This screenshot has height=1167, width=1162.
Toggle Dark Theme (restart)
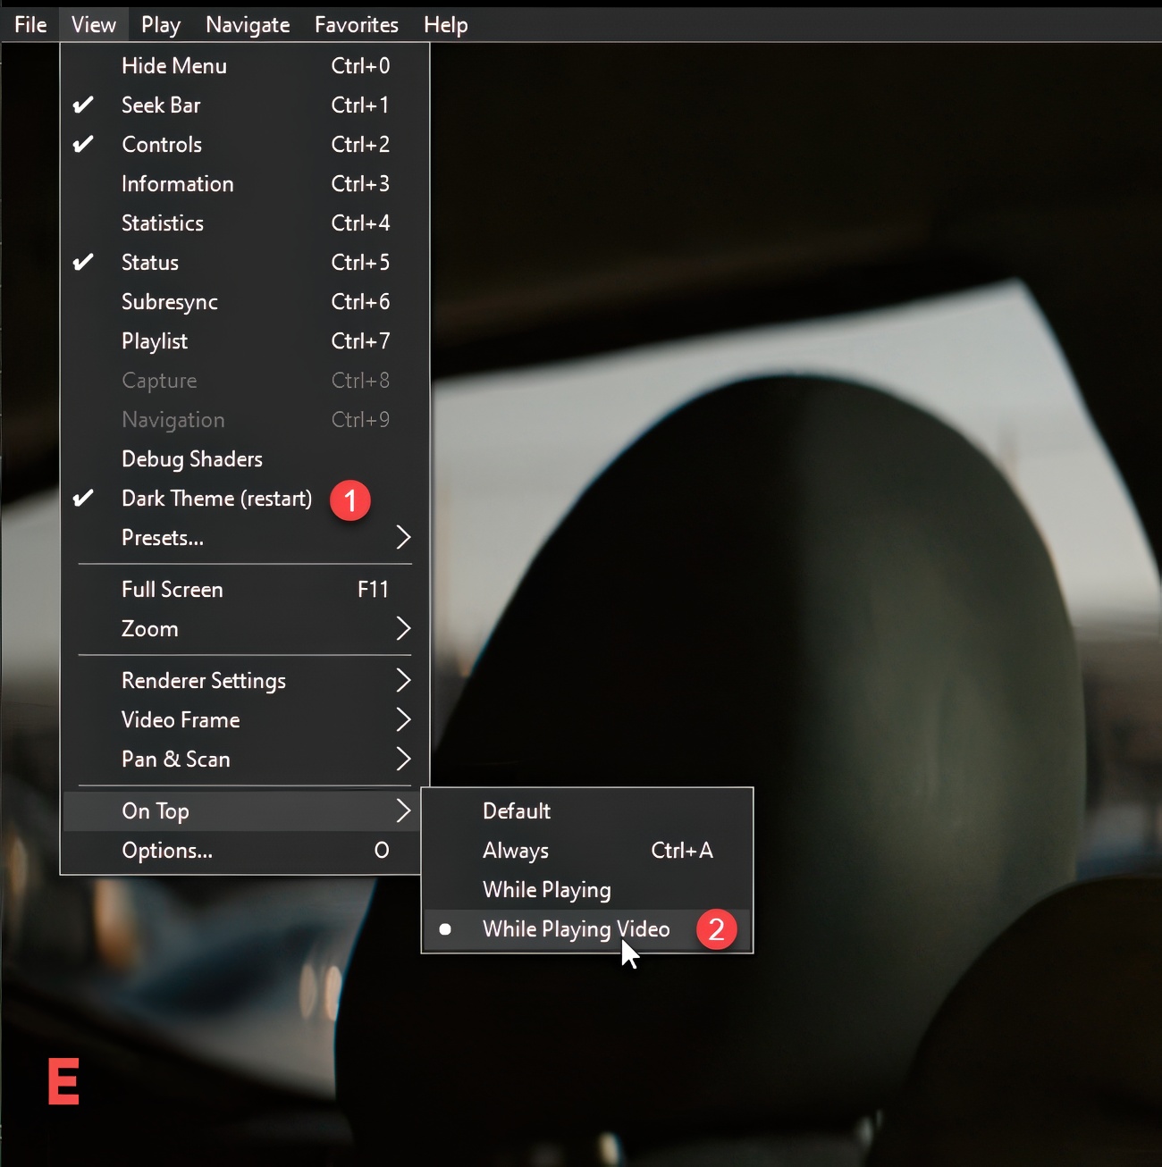click(245, 499)
